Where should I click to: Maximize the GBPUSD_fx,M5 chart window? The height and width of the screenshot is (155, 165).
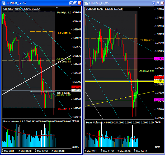75,3
